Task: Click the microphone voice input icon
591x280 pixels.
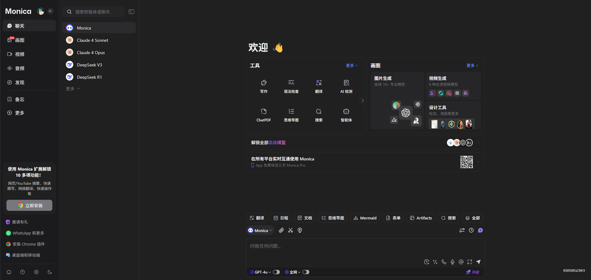Action: pyautogui.click(x=452, y=262)
